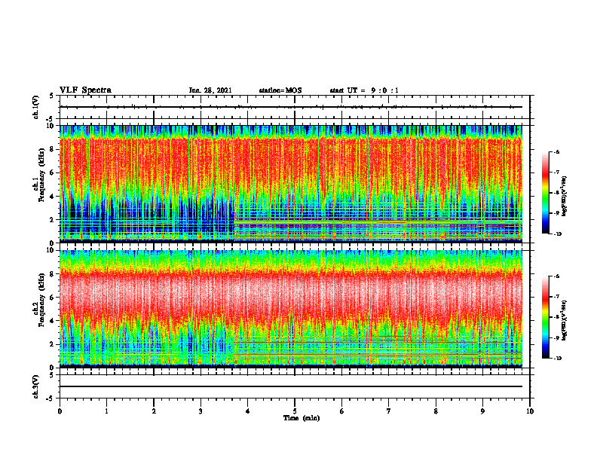This screenshot has width=597, height=461.
Task: Click the ch.2 colorbar log(PSD) label
Action: [x=565, y=320]
